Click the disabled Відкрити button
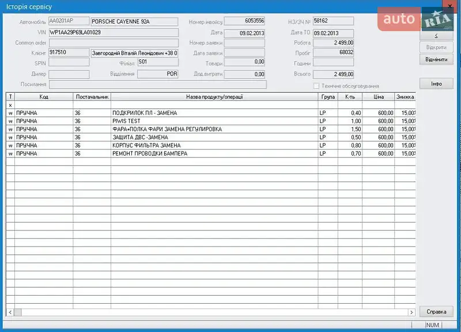The width and height of the screenshot is (461, 332). click(436, 47)
